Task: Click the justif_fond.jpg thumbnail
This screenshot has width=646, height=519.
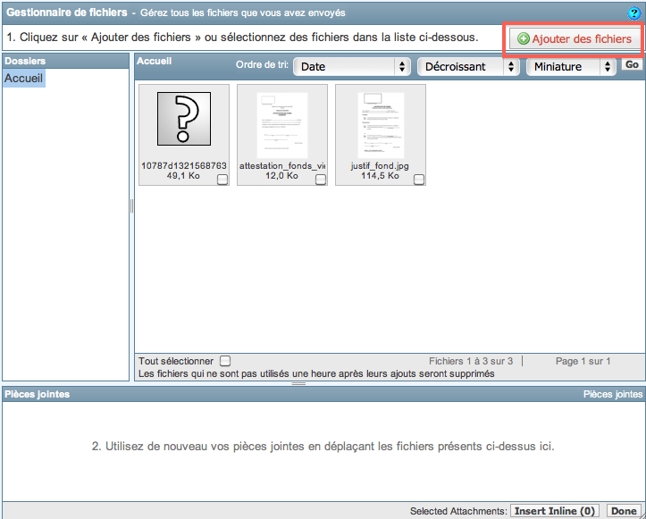Action: tap(381, 125)
